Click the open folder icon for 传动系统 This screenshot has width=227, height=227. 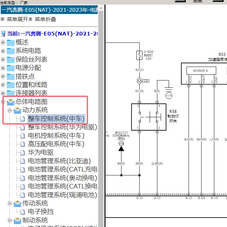17,204
